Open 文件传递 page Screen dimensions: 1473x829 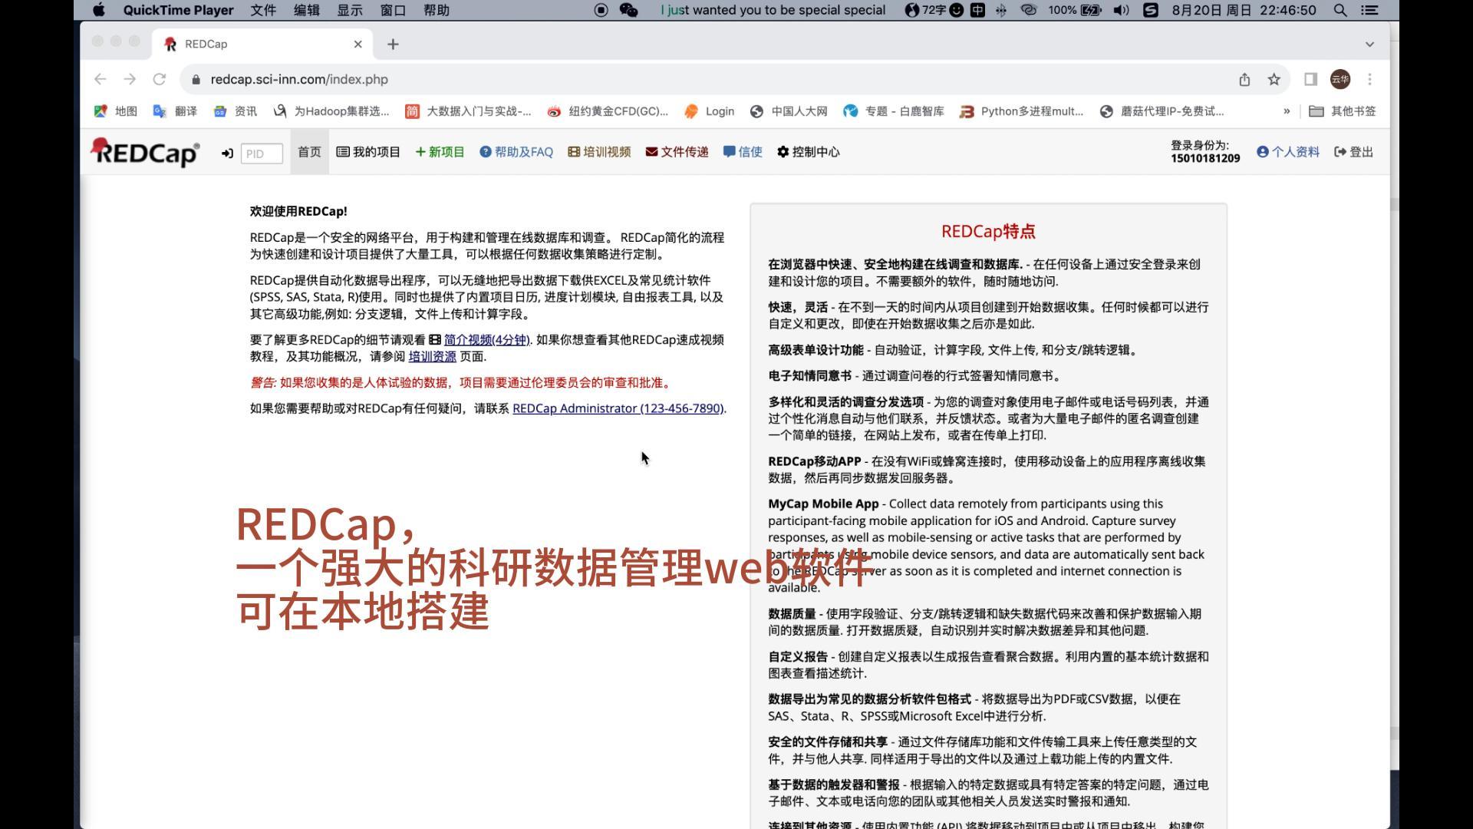click(677, 152)
